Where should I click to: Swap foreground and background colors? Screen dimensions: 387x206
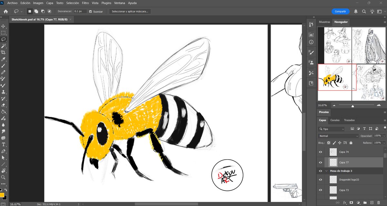click(5, 190)
